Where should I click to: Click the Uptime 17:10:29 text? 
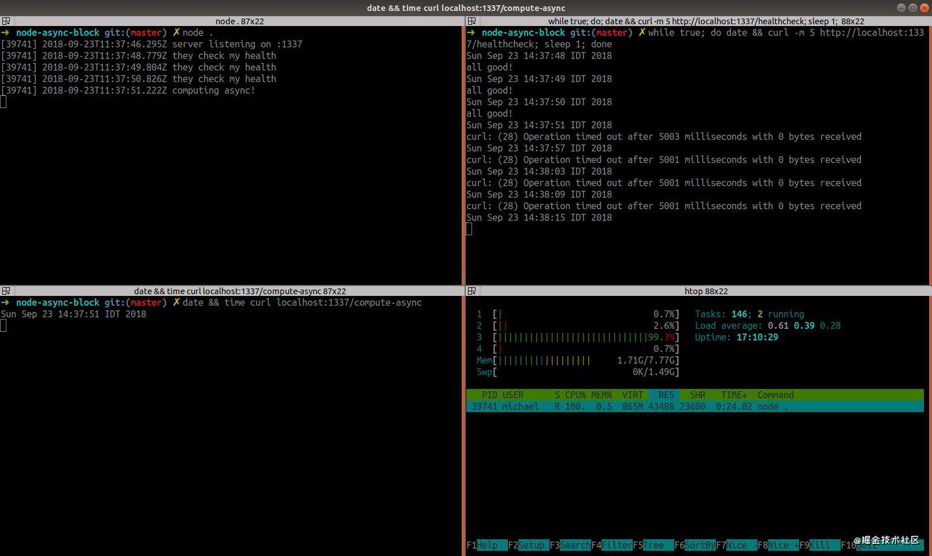pyautogui.click(x=736, y=337)
